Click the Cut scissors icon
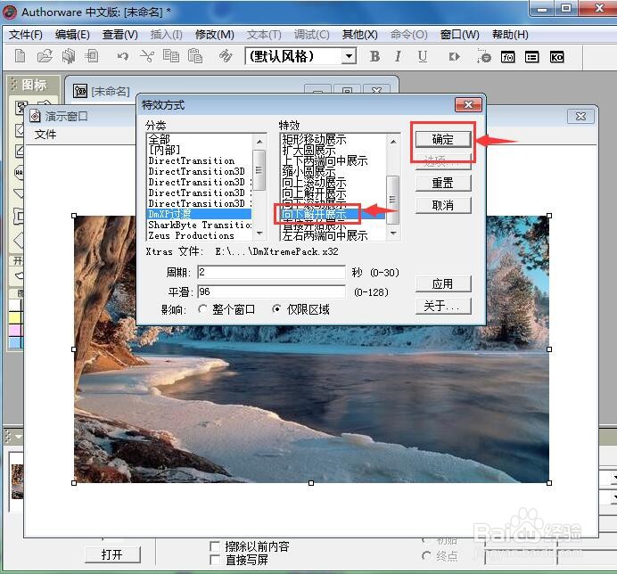617x574 pixels. click(x=147, y=56)
